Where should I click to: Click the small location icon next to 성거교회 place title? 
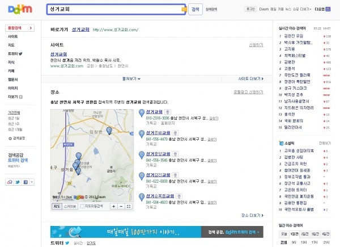167,112
